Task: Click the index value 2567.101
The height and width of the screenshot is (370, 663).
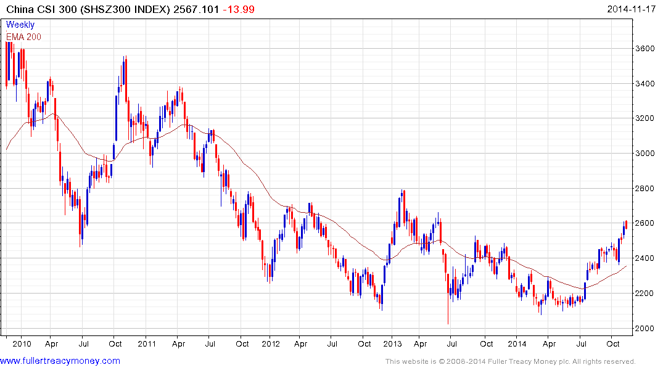Action: click(196, 9)
